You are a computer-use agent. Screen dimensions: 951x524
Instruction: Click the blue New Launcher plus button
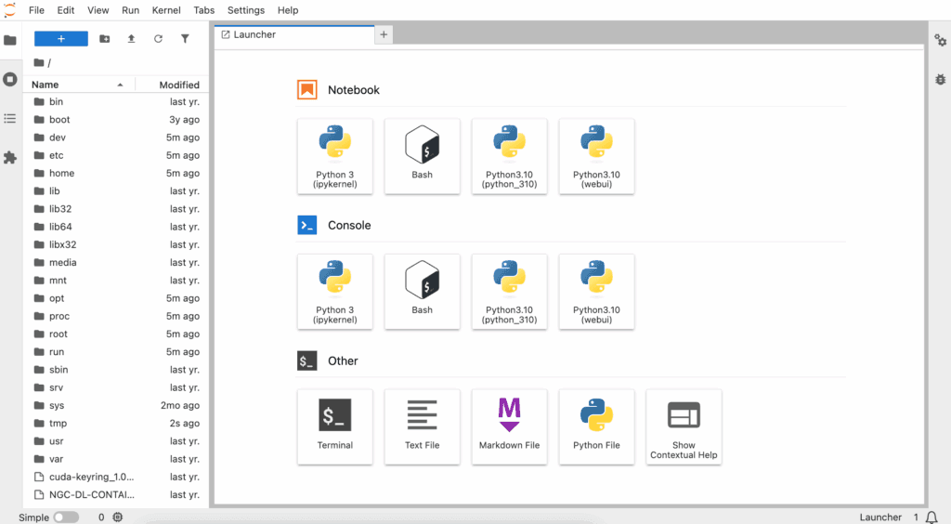61,39
